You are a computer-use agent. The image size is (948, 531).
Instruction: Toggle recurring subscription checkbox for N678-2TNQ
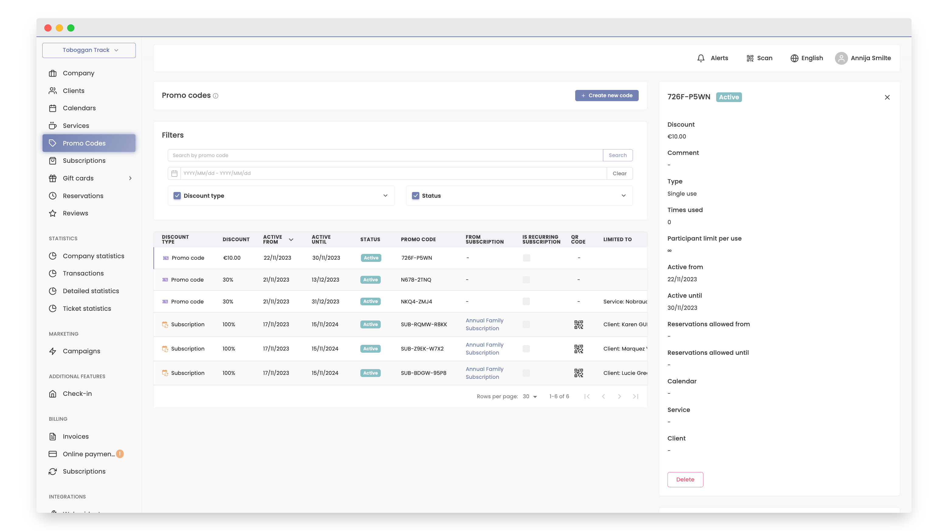click(x=526, y=280)
